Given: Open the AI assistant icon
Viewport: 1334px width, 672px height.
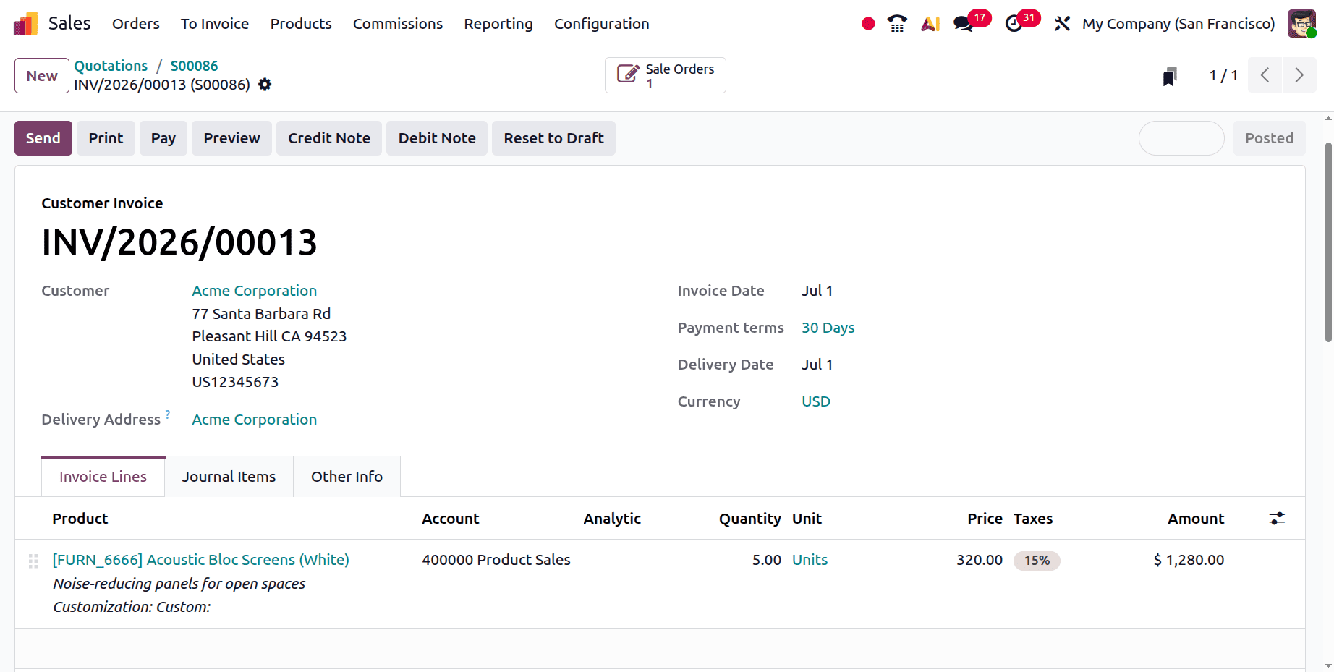Looking at the screenshot, I should (930, 24).
